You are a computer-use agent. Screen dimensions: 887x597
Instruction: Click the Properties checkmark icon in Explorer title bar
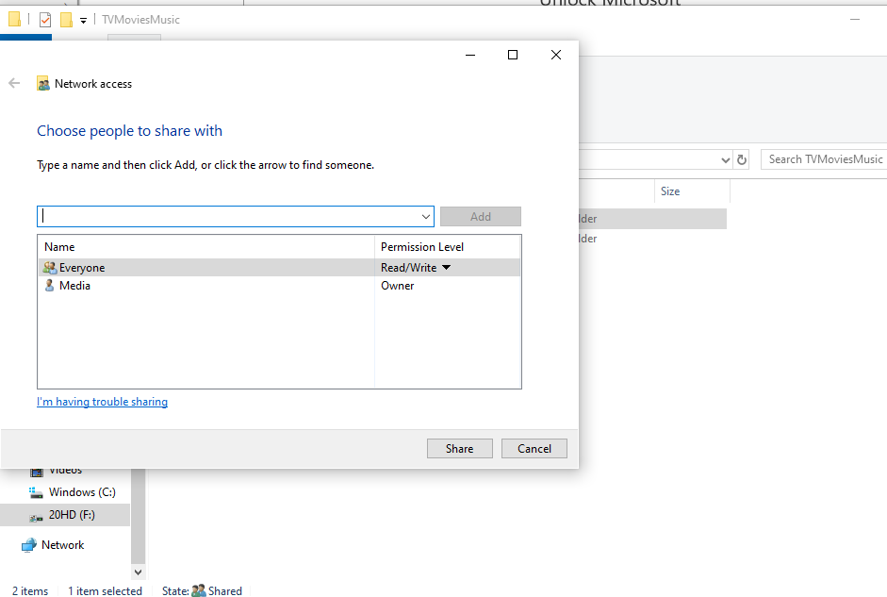click(45, 20)
